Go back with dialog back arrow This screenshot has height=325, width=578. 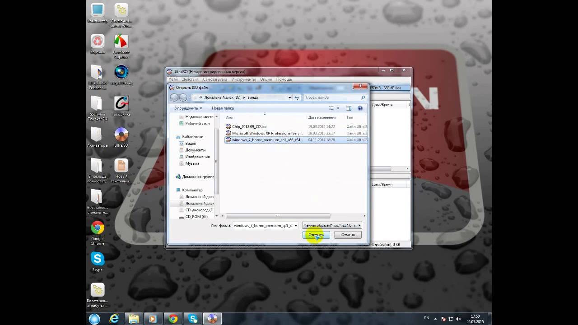pyautogui.click(x=174, y=97)
